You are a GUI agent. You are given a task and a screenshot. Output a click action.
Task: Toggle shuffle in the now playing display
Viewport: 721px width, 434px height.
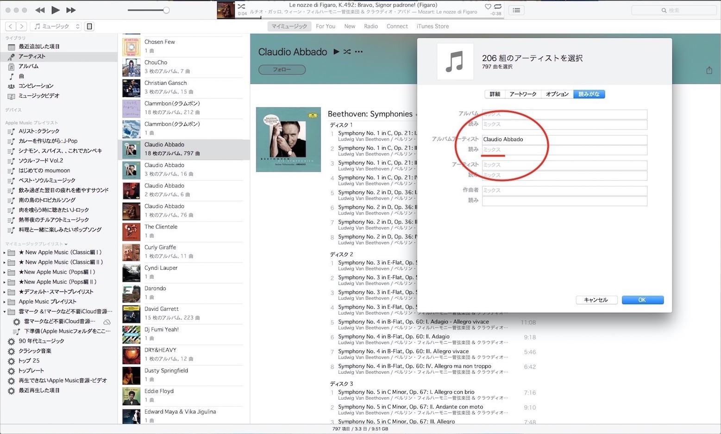241,6
